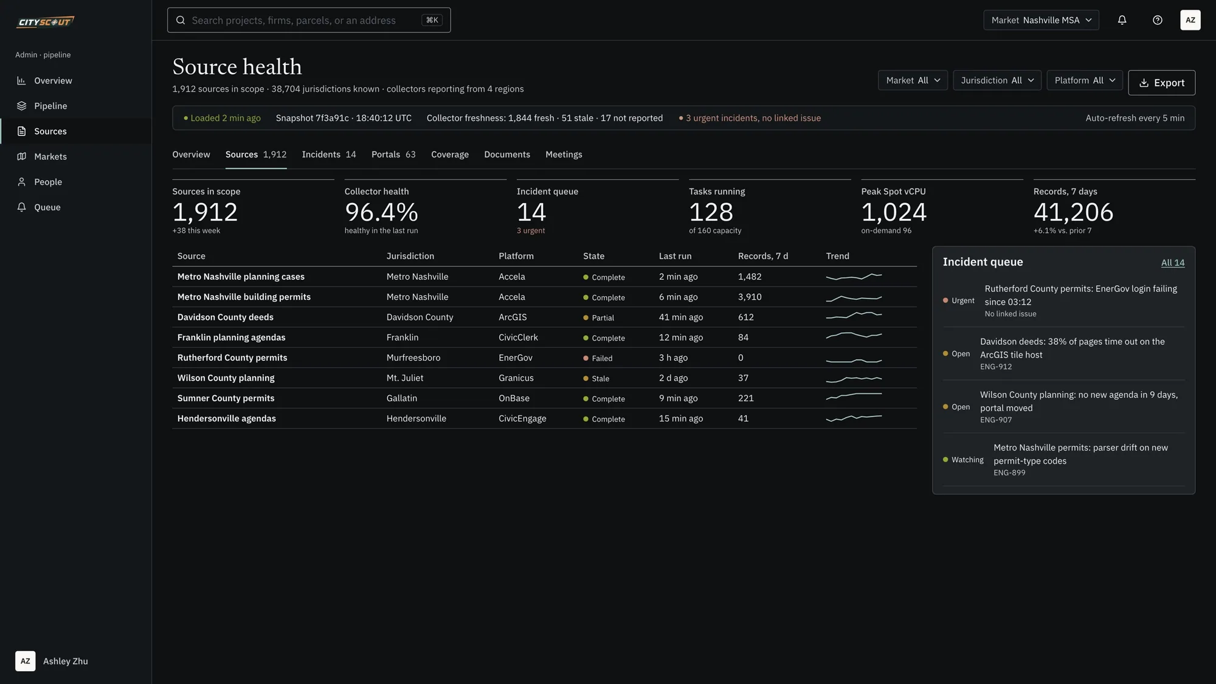This screenshot has height=684, width=1216.
Task: Open Rutherford County permits source row
Action: point(544,358)
